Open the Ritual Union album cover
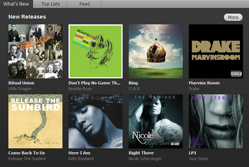Screen dimensions: 249x167 coord(35,51)
